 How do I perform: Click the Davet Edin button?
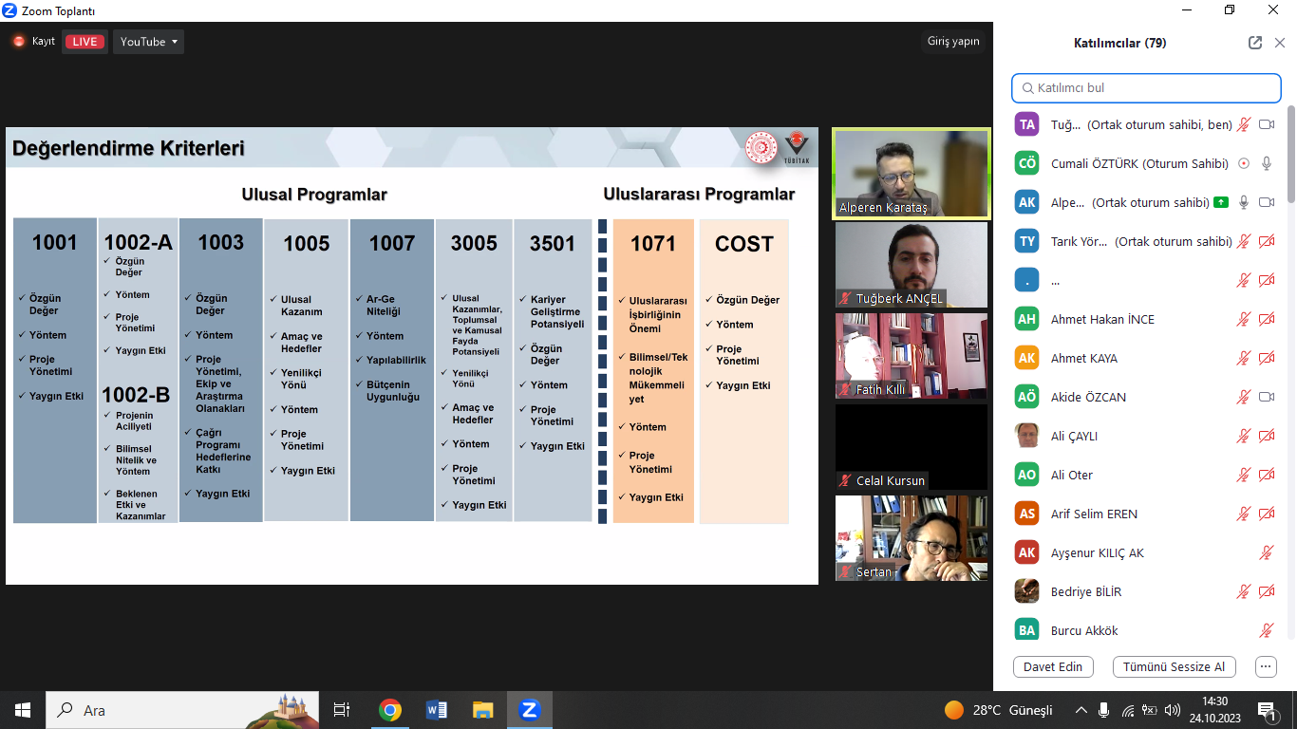tap(1053, 666)
